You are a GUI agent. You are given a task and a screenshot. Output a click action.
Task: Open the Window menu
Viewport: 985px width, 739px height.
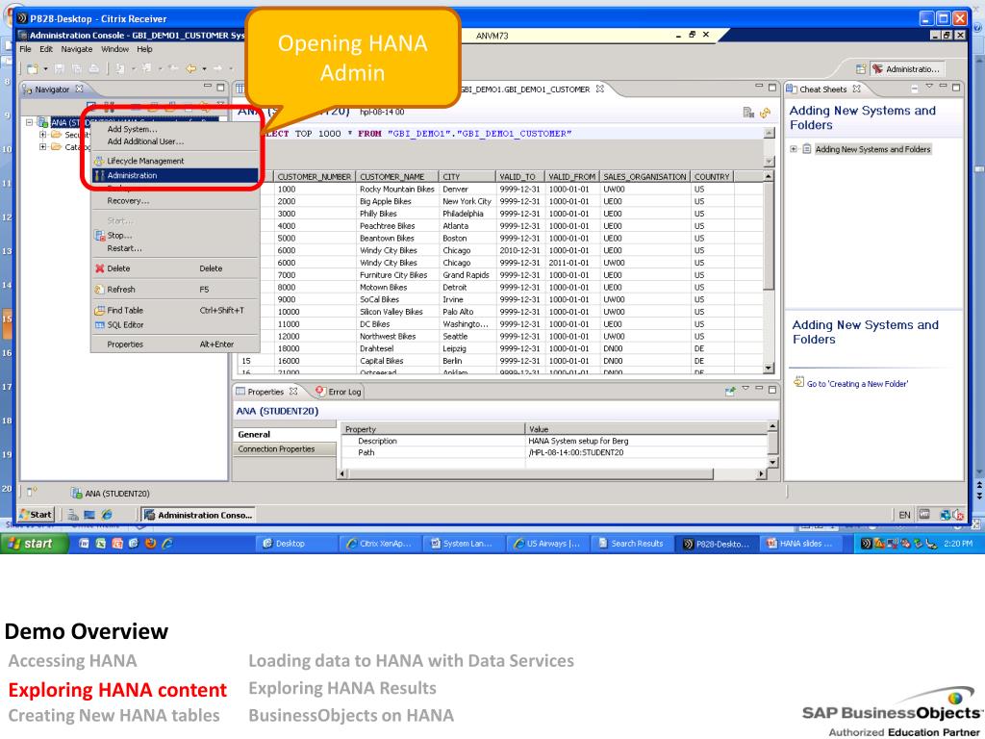[115, 49]
